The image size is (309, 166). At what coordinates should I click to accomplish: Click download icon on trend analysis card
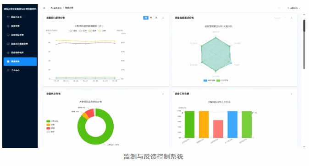click(x=163, y=18)
